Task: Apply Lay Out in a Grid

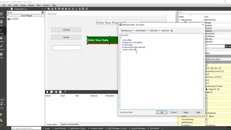Action: click(x=80, y=9)
